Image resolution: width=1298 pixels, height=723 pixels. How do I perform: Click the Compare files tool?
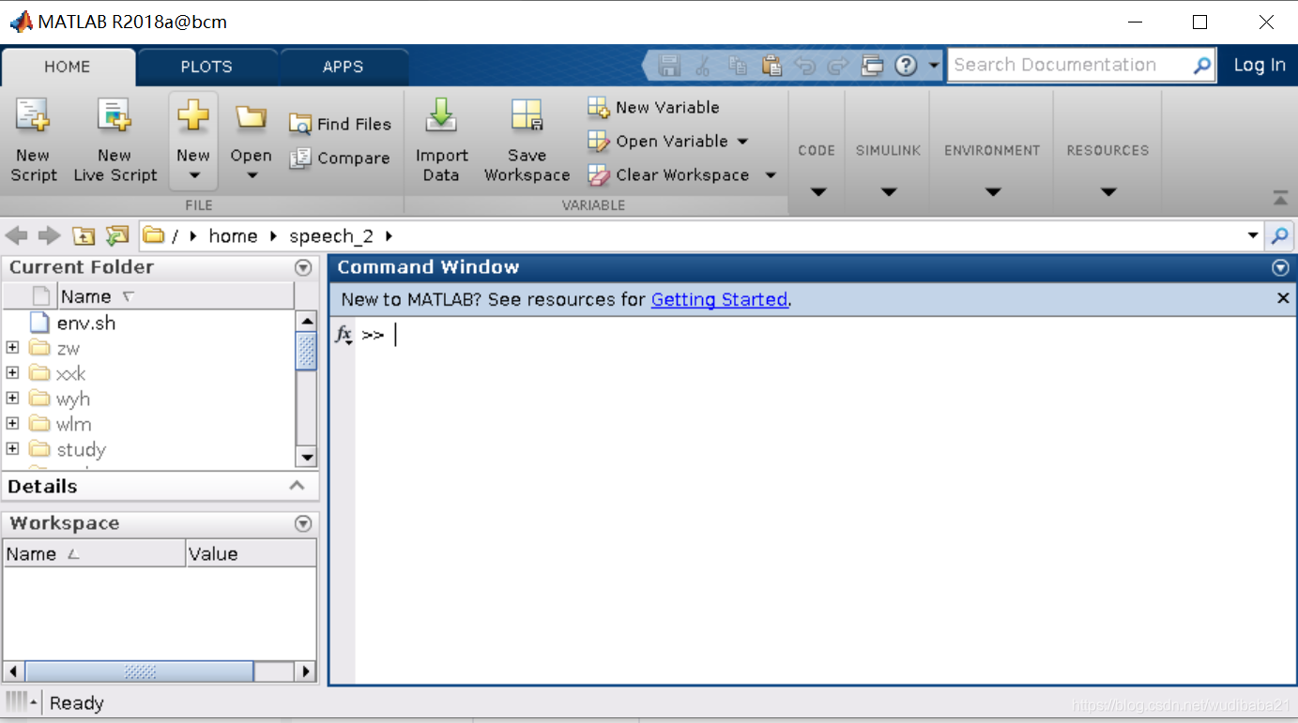point(339,158)
